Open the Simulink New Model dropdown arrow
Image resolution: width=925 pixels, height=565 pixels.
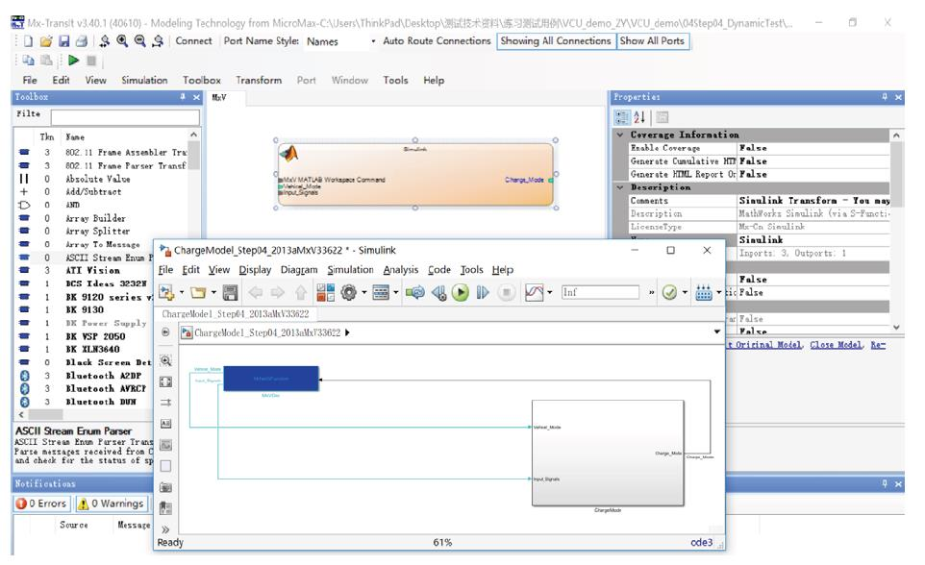click(182, 292)
